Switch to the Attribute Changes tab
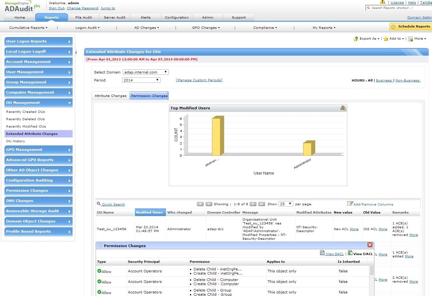The height and width of the screenshot is (296, 432). click(x=110, y=96)
